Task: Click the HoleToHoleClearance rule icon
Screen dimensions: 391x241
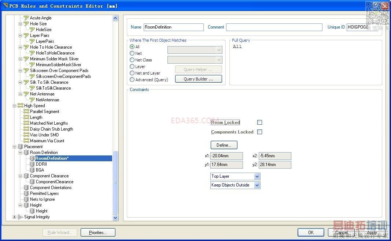Action: 32,53
